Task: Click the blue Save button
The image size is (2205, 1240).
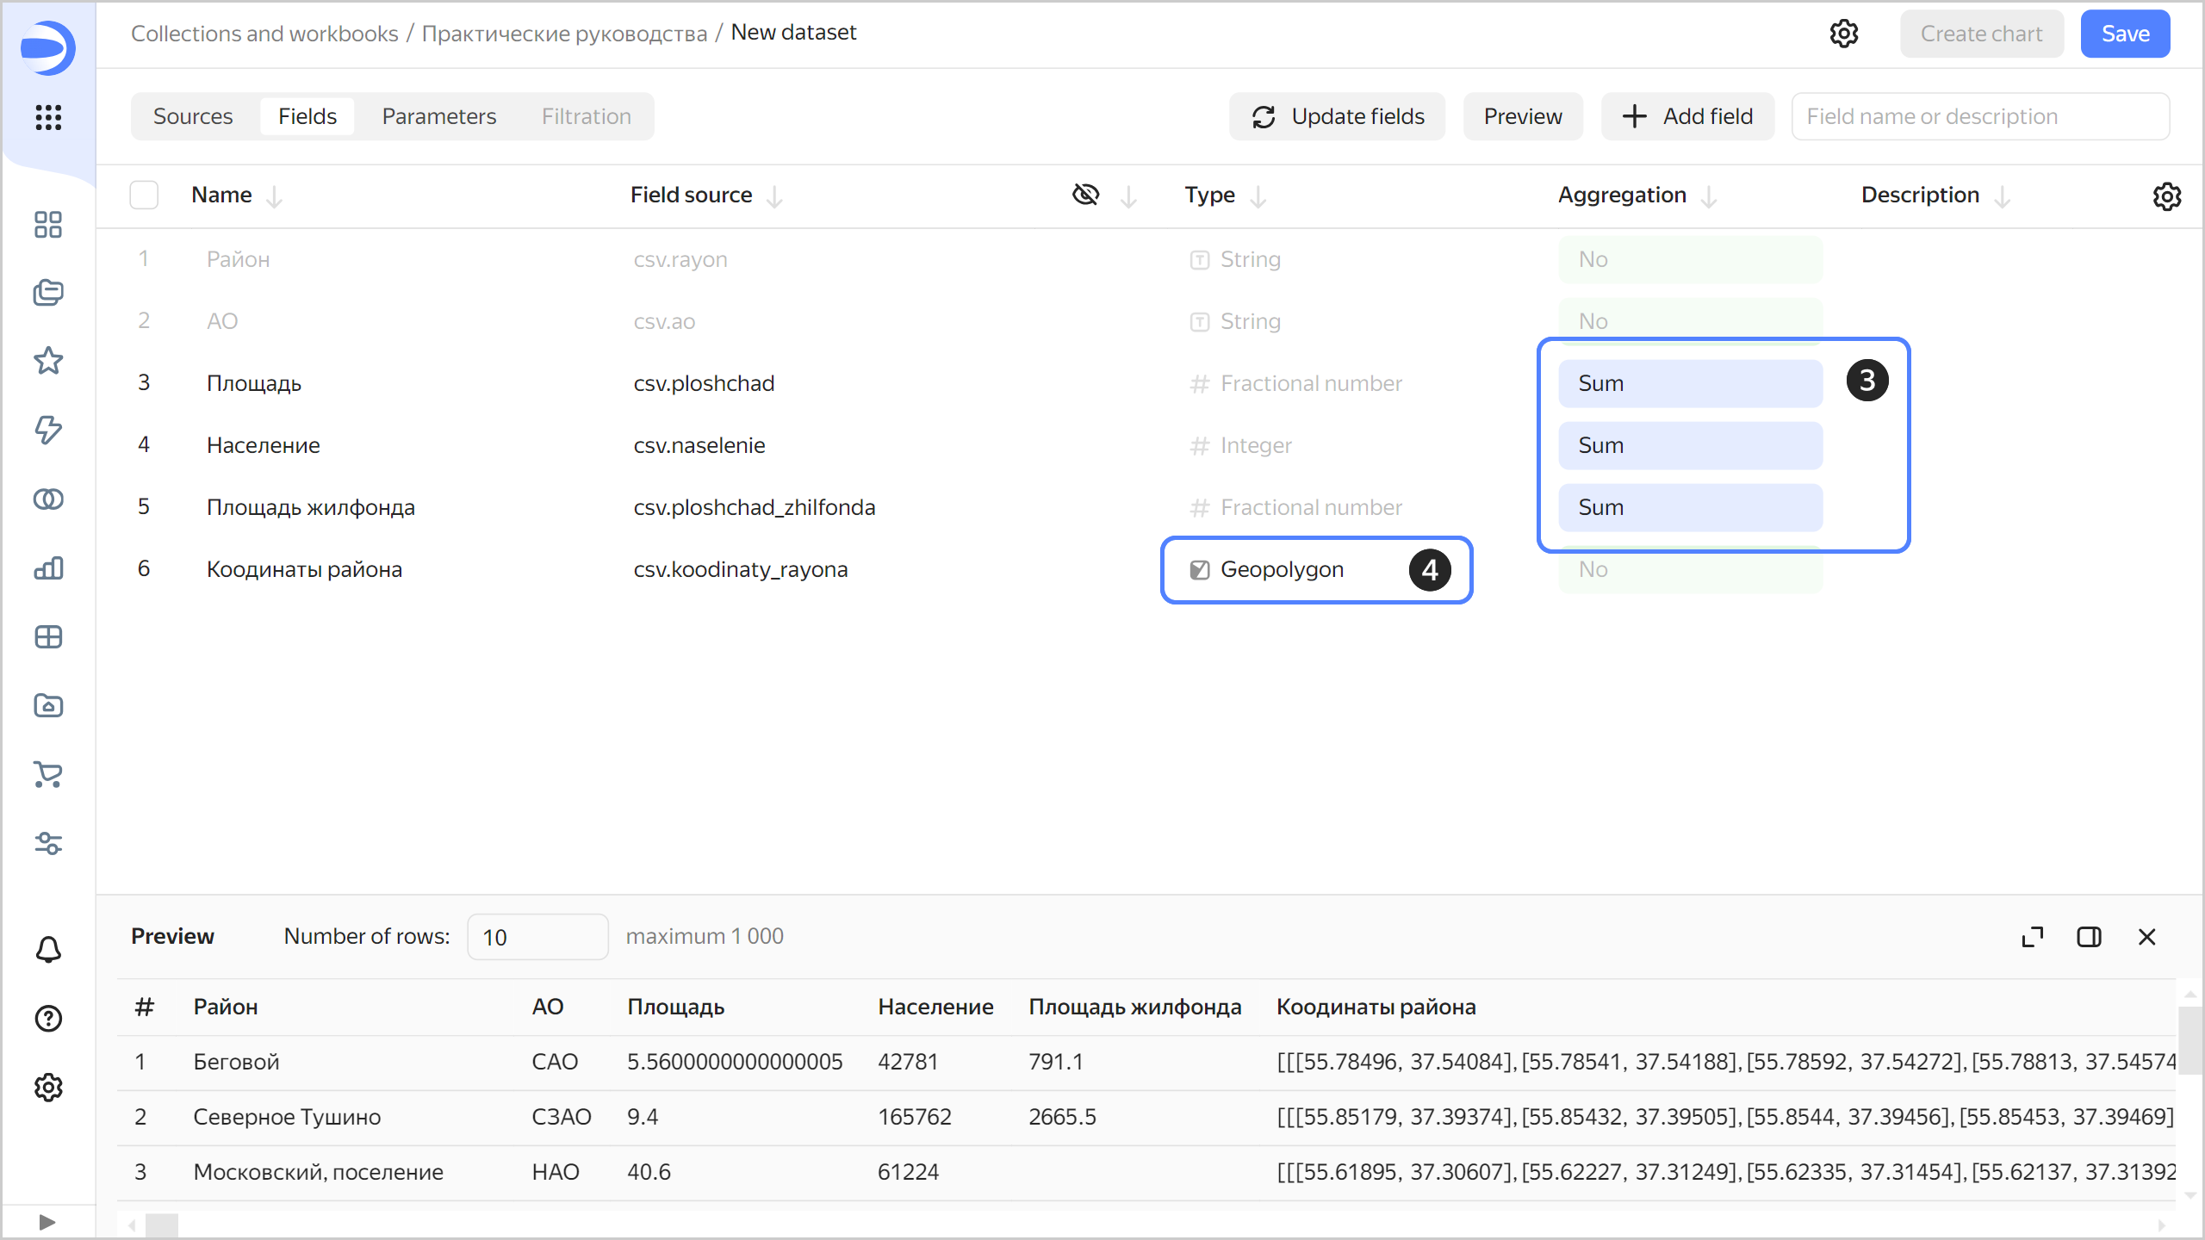Action: click(x=2125, y=34)
